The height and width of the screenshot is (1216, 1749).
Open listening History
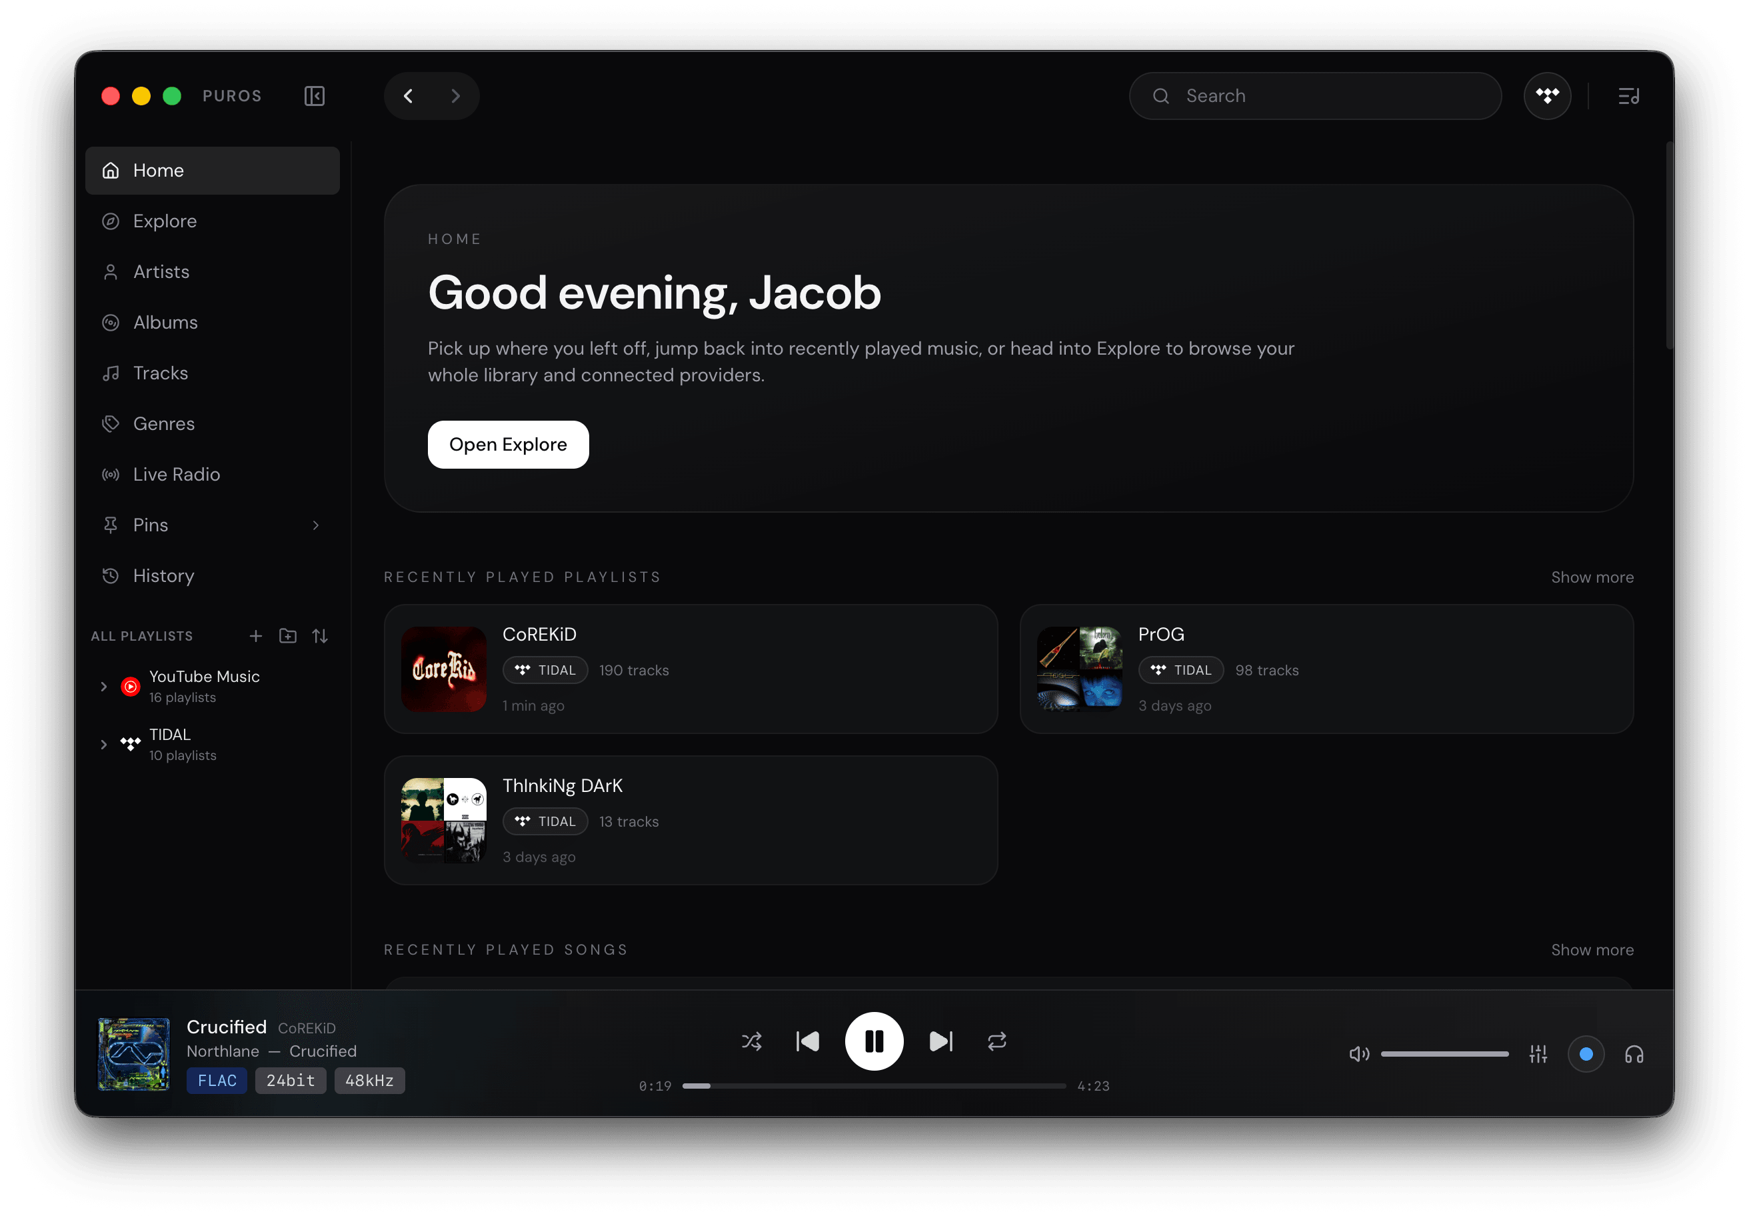pyautogui.click(x=213, y=576)
